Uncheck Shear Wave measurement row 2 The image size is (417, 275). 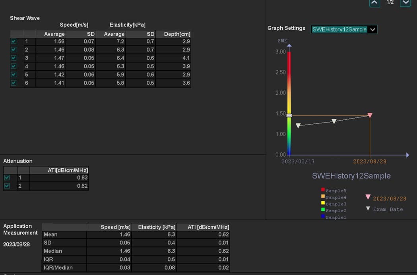(x=14, y=50)
